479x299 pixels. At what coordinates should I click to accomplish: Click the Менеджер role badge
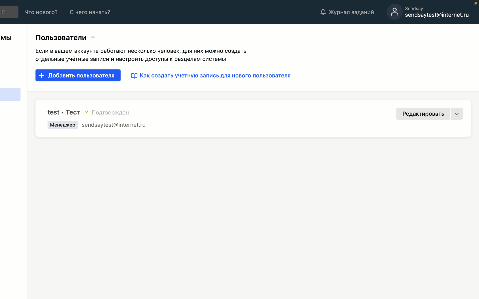pos(62,125)
